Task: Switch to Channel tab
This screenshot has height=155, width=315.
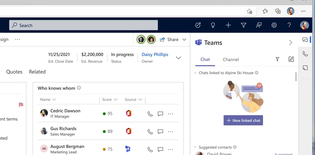Action: (231, 60)
